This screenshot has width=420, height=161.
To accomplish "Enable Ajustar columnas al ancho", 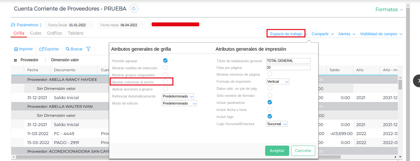I will 165,81.
